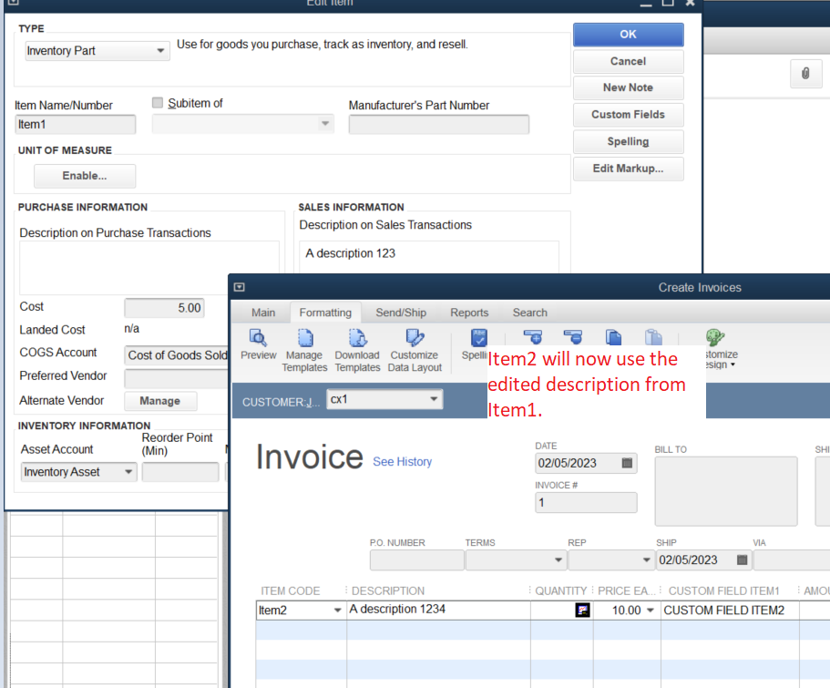Click the Cost field showing 5.00

[164, 308]
